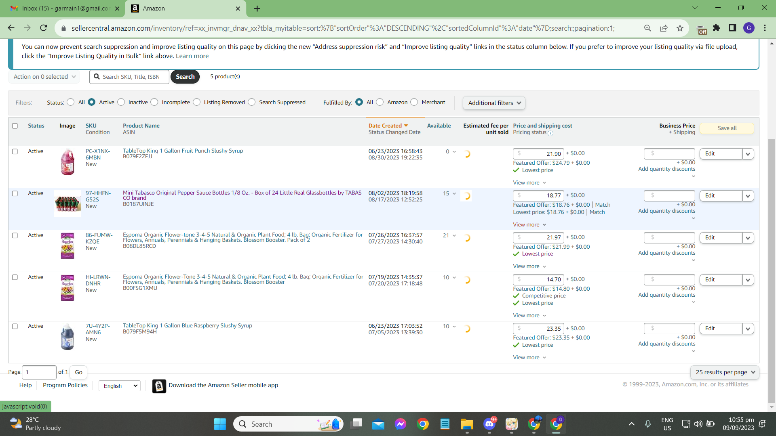Click the search magnifier in the SKU search box
Screen dimensions: 776x436
coord(97,77)
